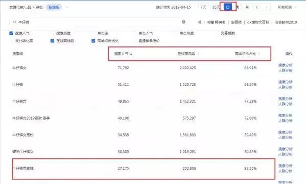The width and height of the screenshot is (306, 184).
Task: Click mall click share 82.35%
Action: pyautogui.click(x=250, y=168)
